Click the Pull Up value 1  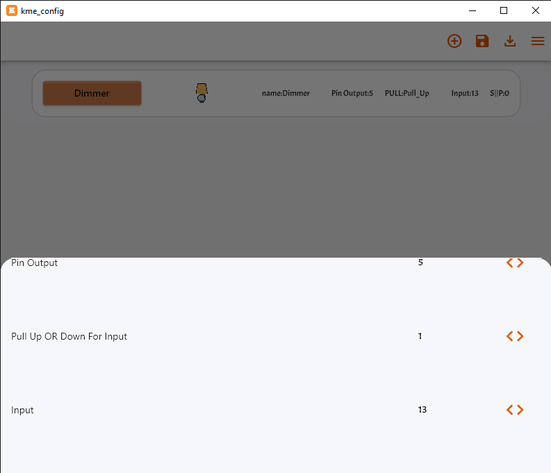click(420, 336)
